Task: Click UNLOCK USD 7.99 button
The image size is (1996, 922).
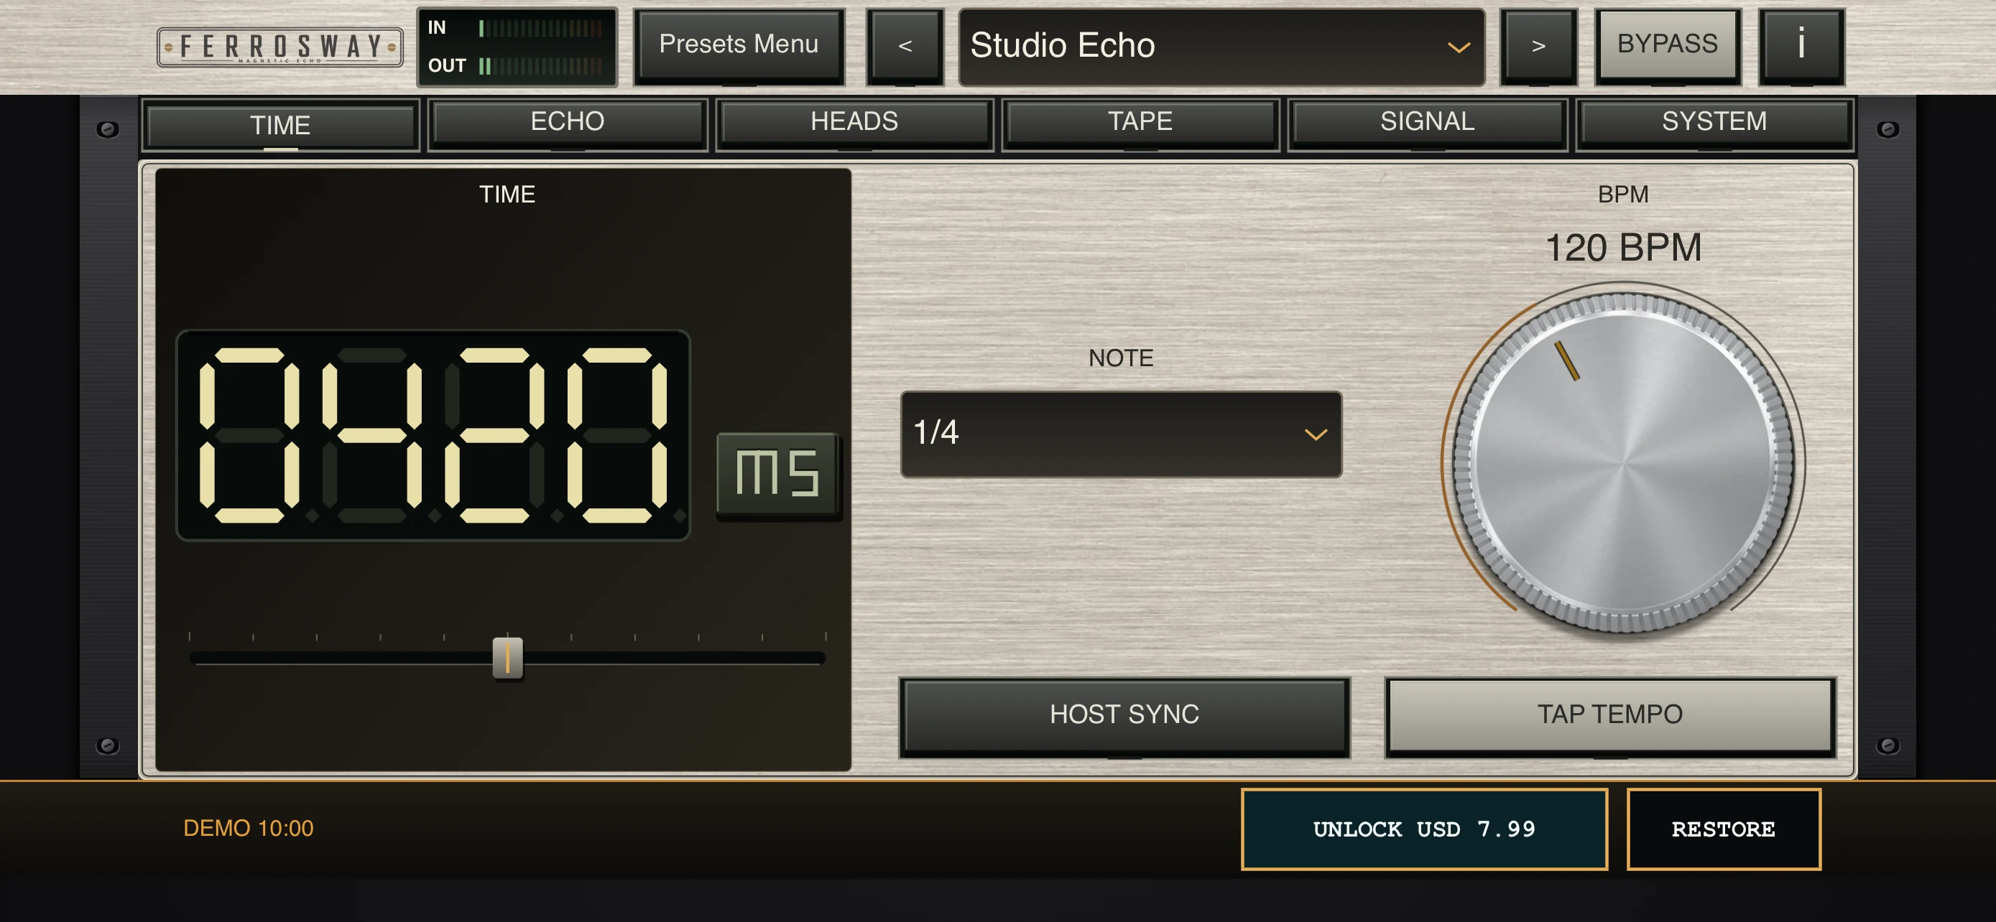Action: (x=1424, y=829)
